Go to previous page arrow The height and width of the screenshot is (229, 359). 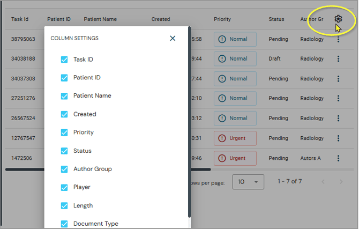(323, 182)
